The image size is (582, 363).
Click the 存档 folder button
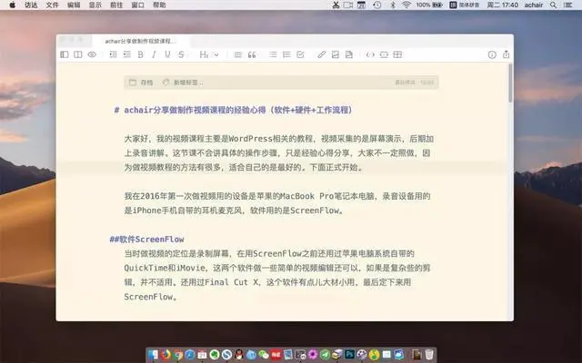[141, 83]
